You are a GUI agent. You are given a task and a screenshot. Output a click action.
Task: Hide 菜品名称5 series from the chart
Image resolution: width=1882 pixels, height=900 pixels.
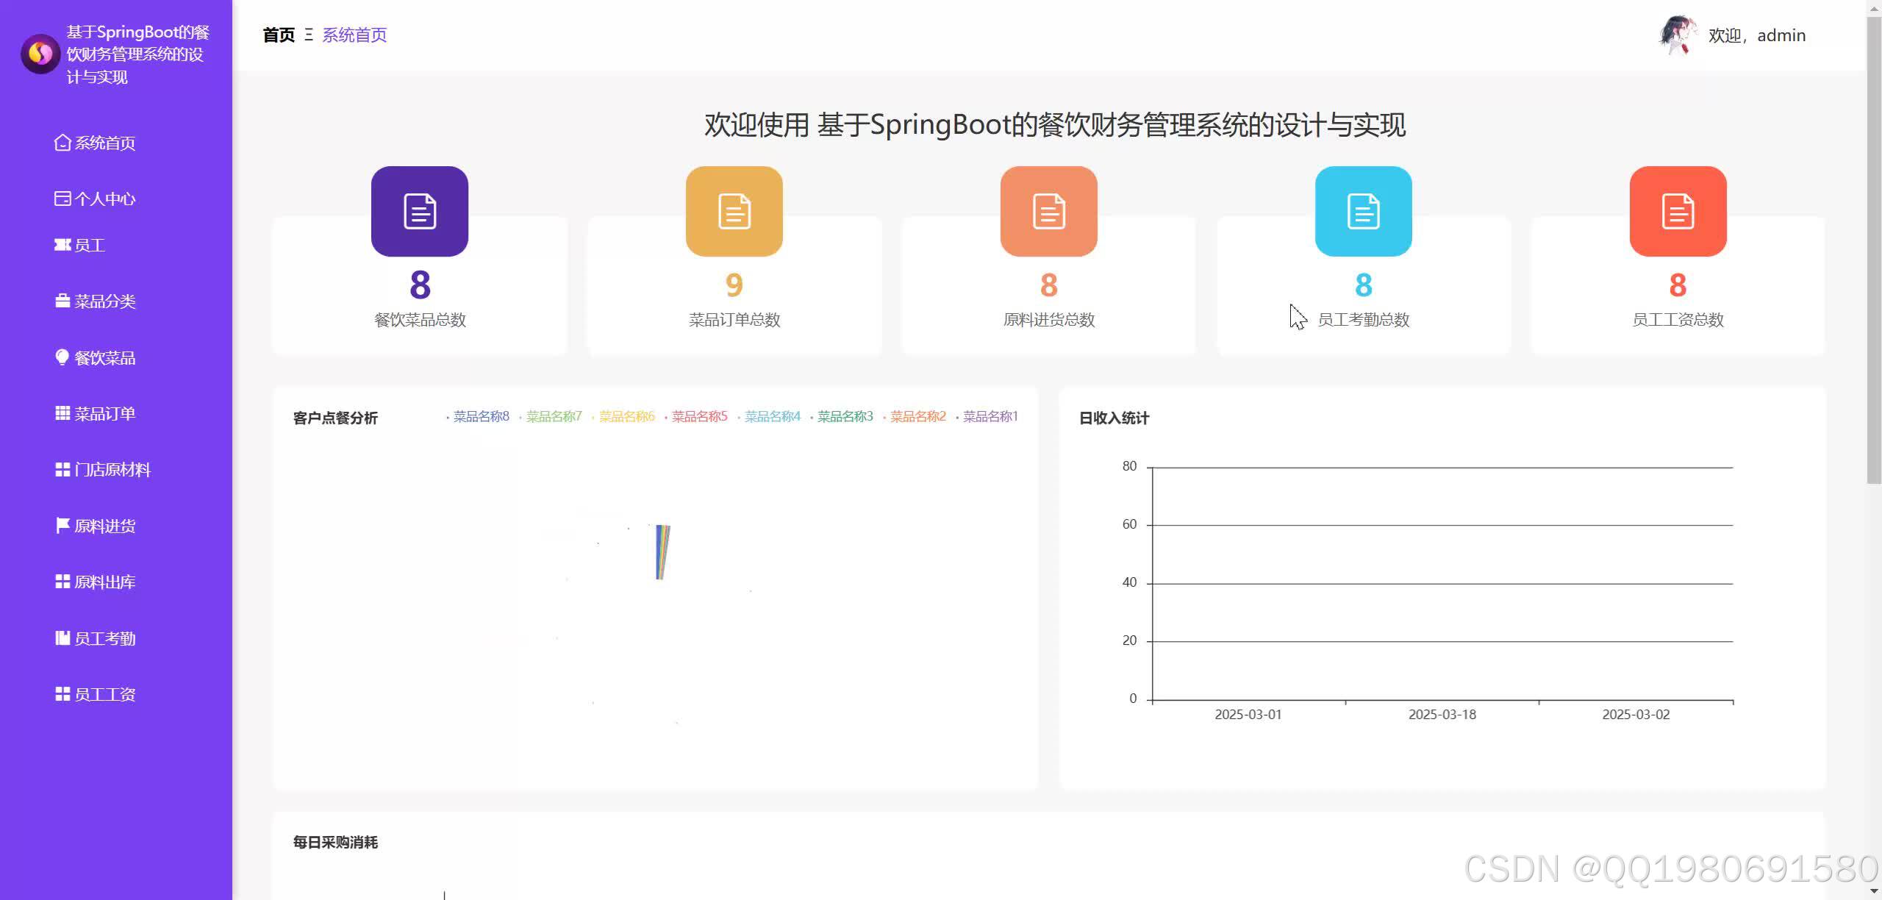[700, 416]
